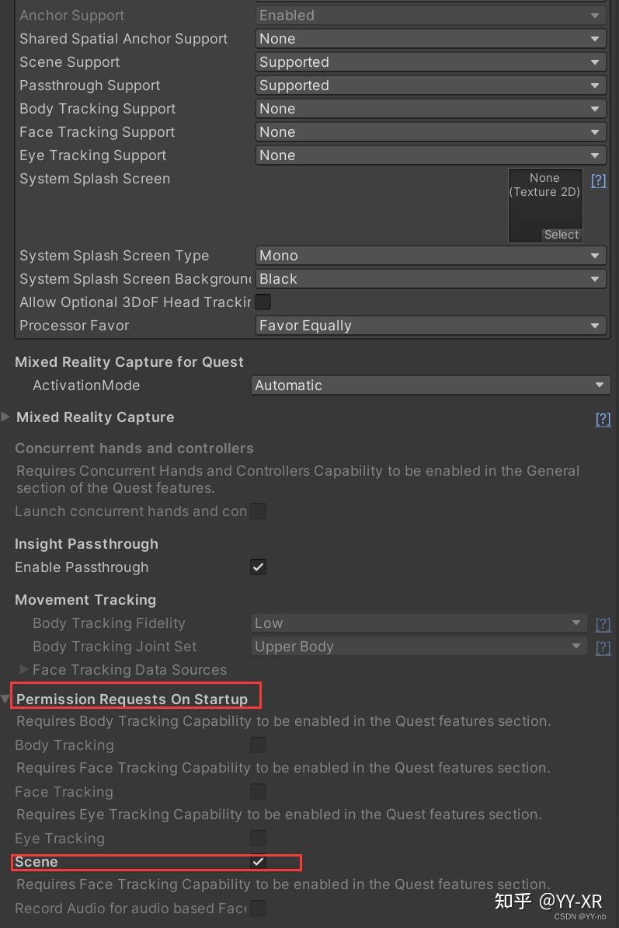Viewport: 619px width, 928px height.
Task: Click the ActivationMode dropdown arrow
Action: (599, 385)
